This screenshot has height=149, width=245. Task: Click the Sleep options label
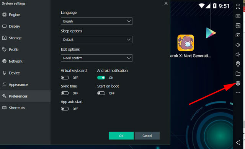[72, 31]
